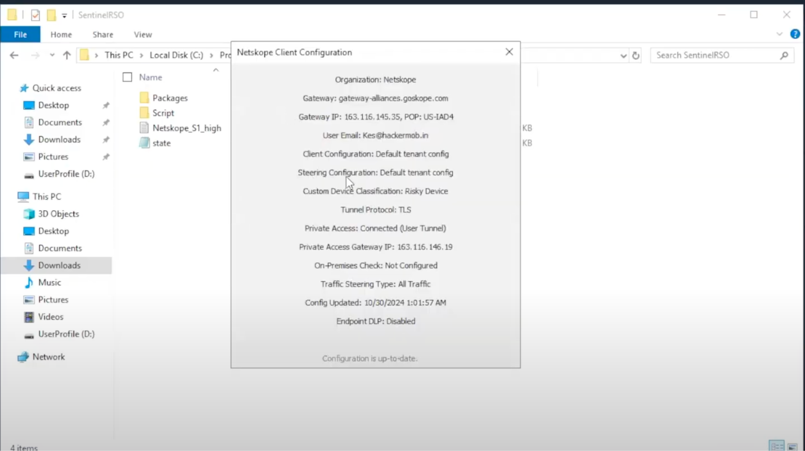Switch to the large icons view
The width and height of the screenshot is (805, 451).
(x=792, y=446)
